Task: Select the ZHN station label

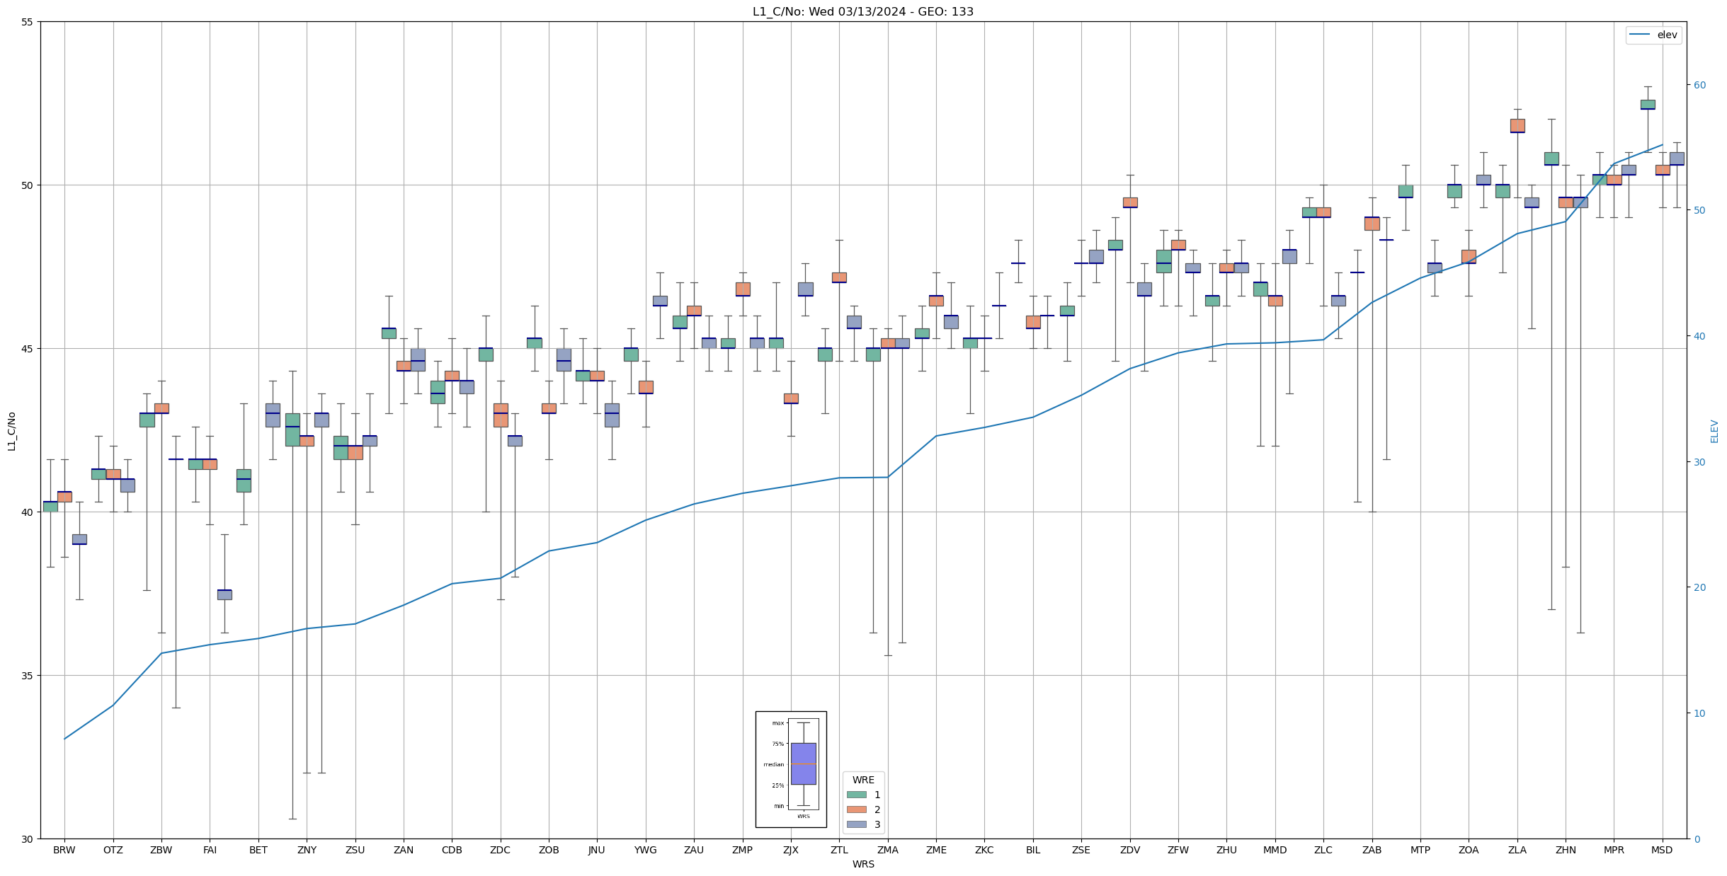Action: pyautogui.click(x=1566, y=851)
